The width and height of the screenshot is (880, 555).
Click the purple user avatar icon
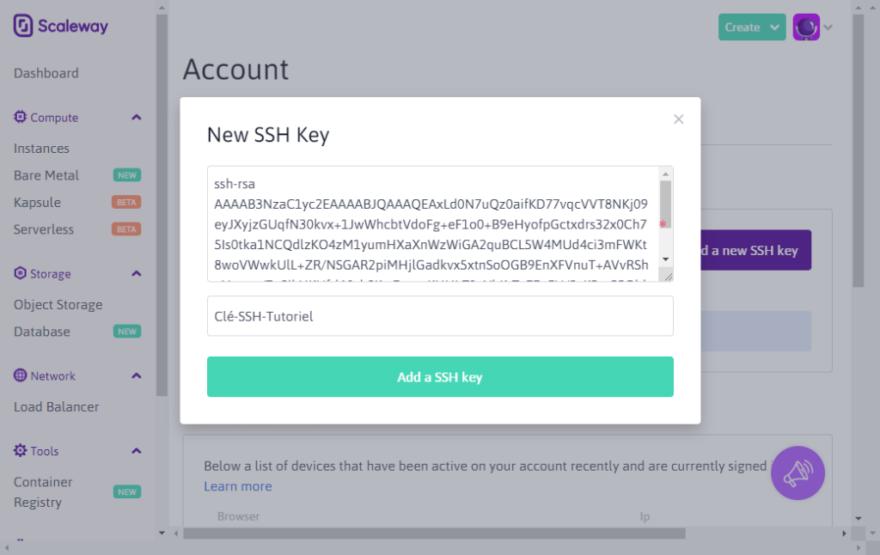pyautogui.click(x=806, y=27)
